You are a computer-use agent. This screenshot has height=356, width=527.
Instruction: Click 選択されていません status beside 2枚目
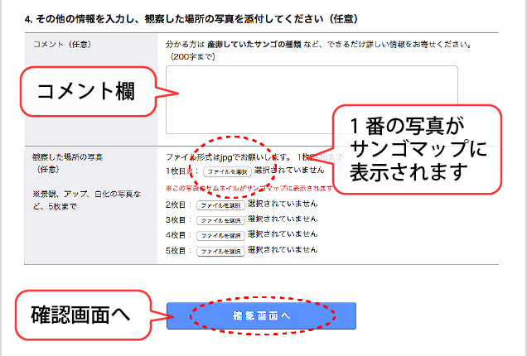coord(283,204)
